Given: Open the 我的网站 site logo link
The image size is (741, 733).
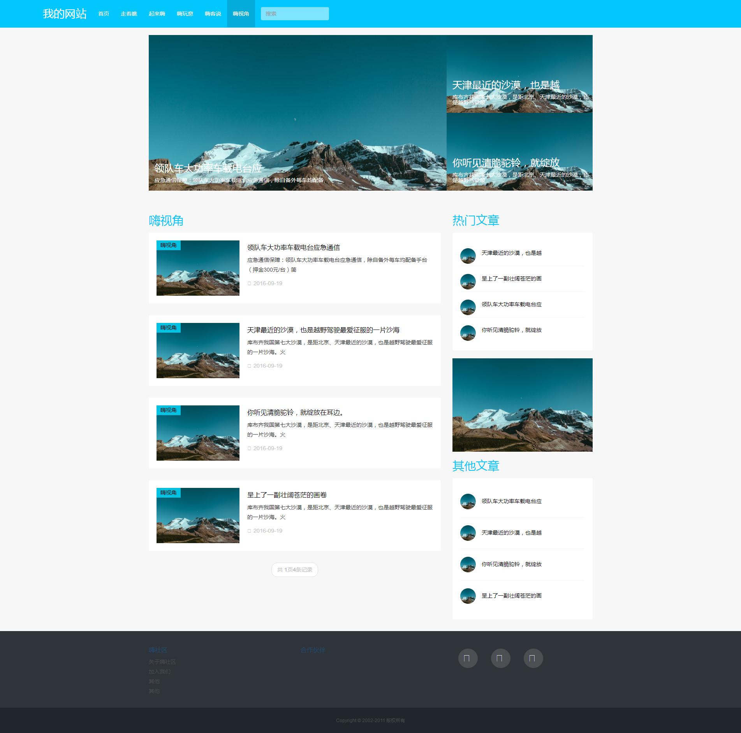Looking at the screenshot, I should (65, 14).
